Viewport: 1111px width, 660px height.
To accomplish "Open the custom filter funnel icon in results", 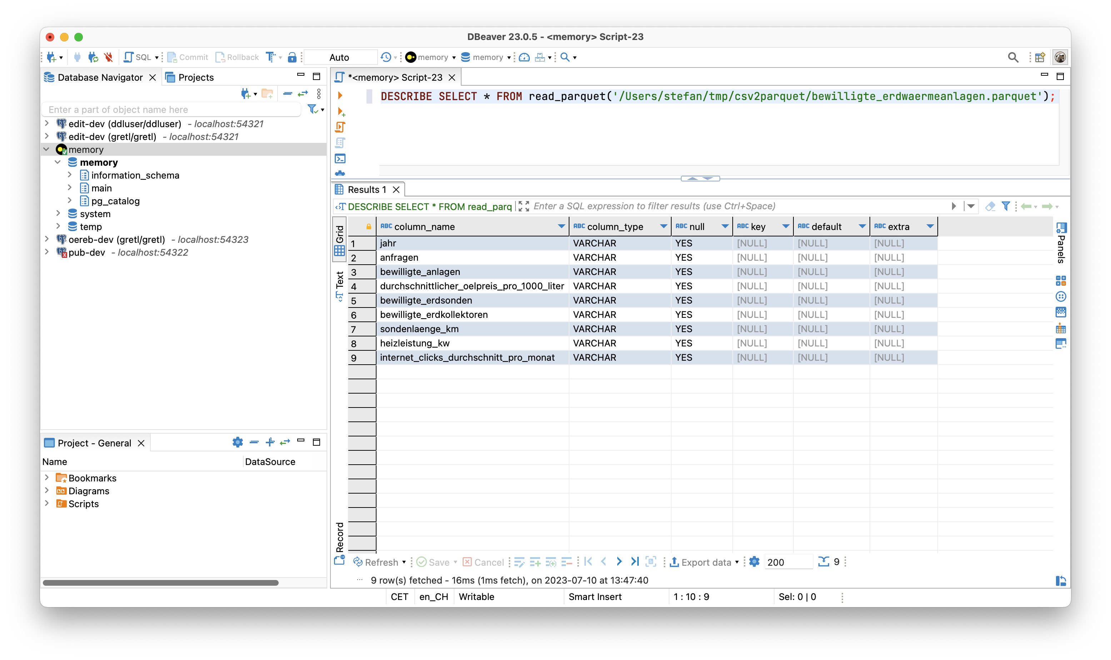I will pos(1006,206).
